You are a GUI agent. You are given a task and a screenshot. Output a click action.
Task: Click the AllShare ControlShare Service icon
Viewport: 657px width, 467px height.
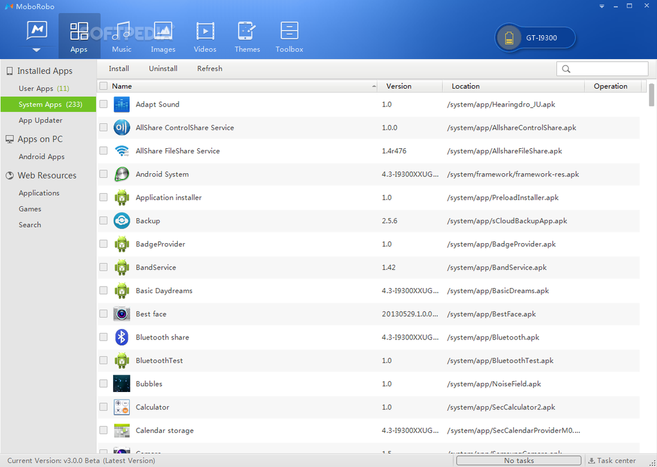121,127
